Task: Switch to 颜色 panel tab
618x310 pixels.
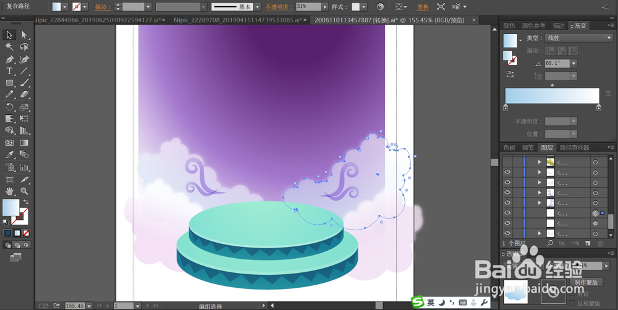Action: tap(509, 25)
